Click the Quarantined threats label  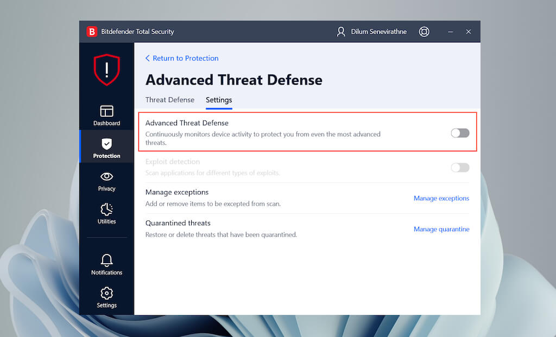point(178,223)
